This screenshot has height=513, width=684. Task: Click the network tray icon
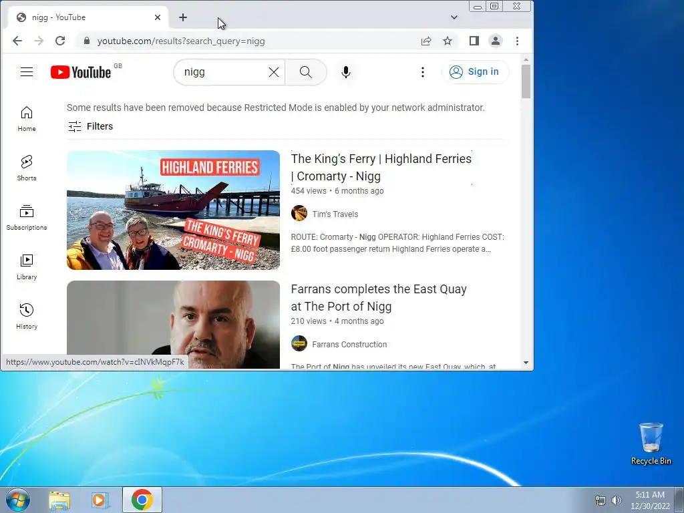click(601, 500)
